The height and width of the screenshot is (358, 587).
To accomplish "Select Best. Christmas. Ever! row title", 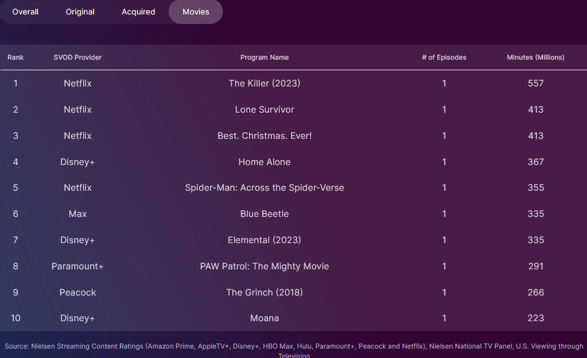I will click(x=264, y=136).
